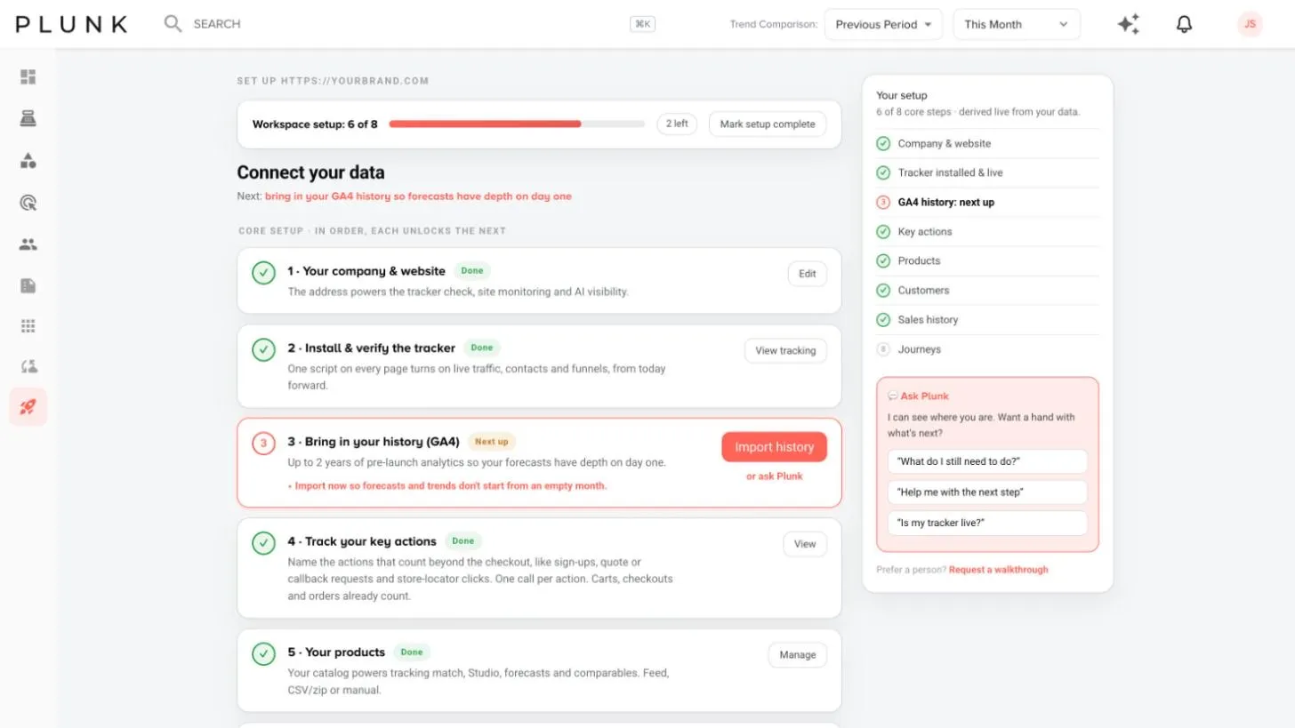Viewport: 1295px width, 728px height.
Task: Open the dashboard grid icon in sidebar
Action: click(28, 77)
